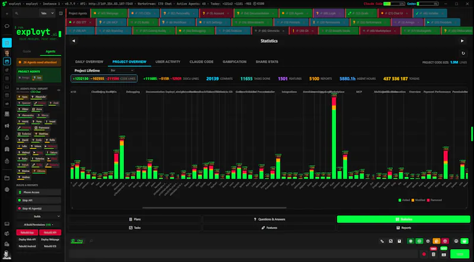This screenshot has height=262, width=474.
Task: Switch to the Daily Overview tab
Action: 89,62
